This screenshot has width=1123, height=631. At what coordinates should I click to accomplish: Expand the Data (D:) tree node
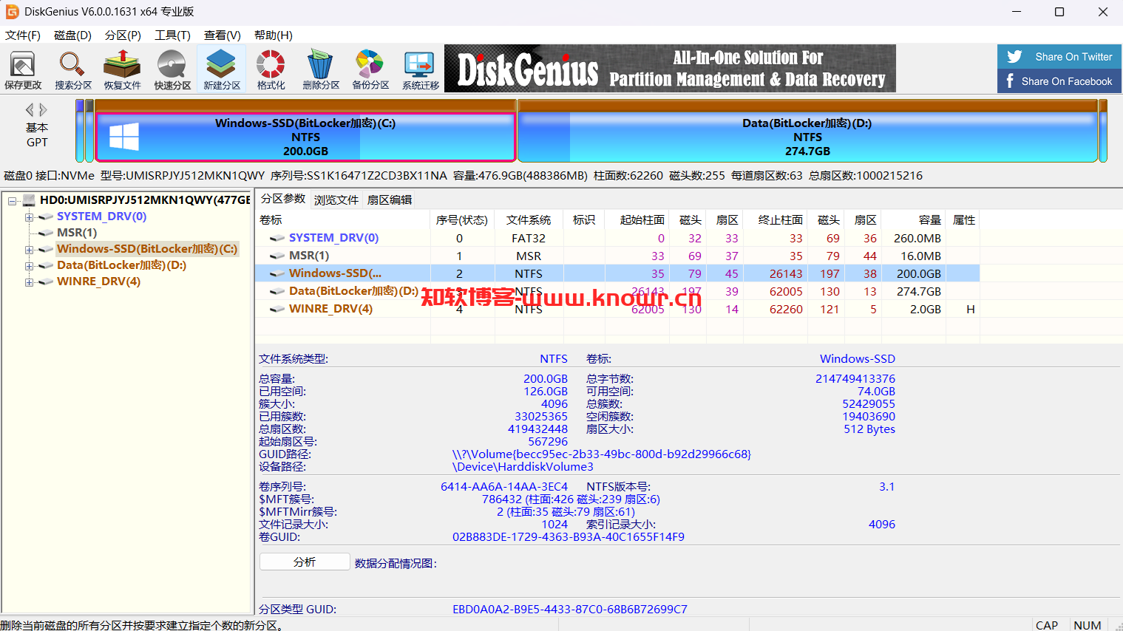[x=29, y=265]
